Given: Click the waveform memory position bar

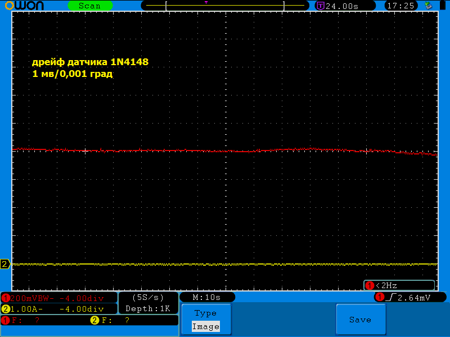Looking at the screenshot, I should pyautogui.click(x=225, y=6).
